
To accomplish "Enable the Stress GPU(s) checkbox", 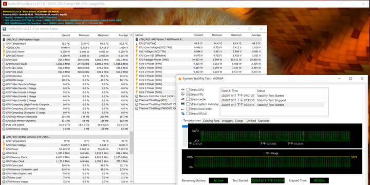I will point(188,114).
